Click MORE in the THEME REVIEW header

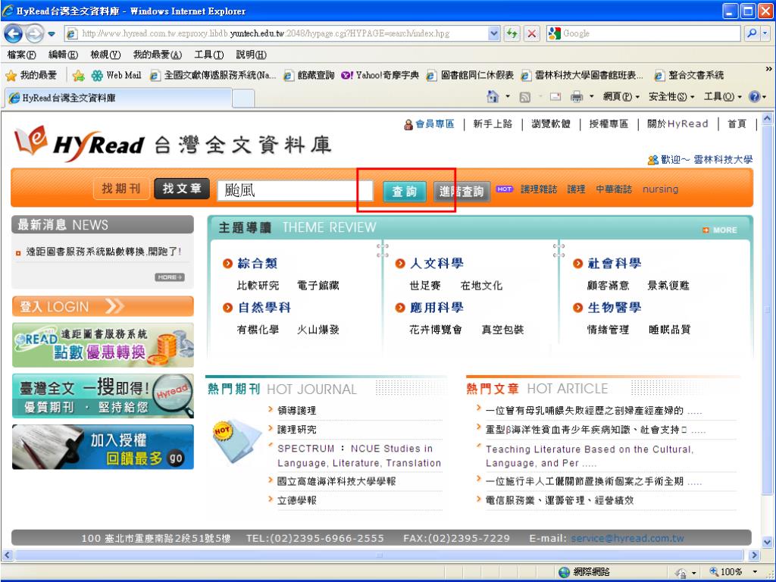(x=720, y=230)
